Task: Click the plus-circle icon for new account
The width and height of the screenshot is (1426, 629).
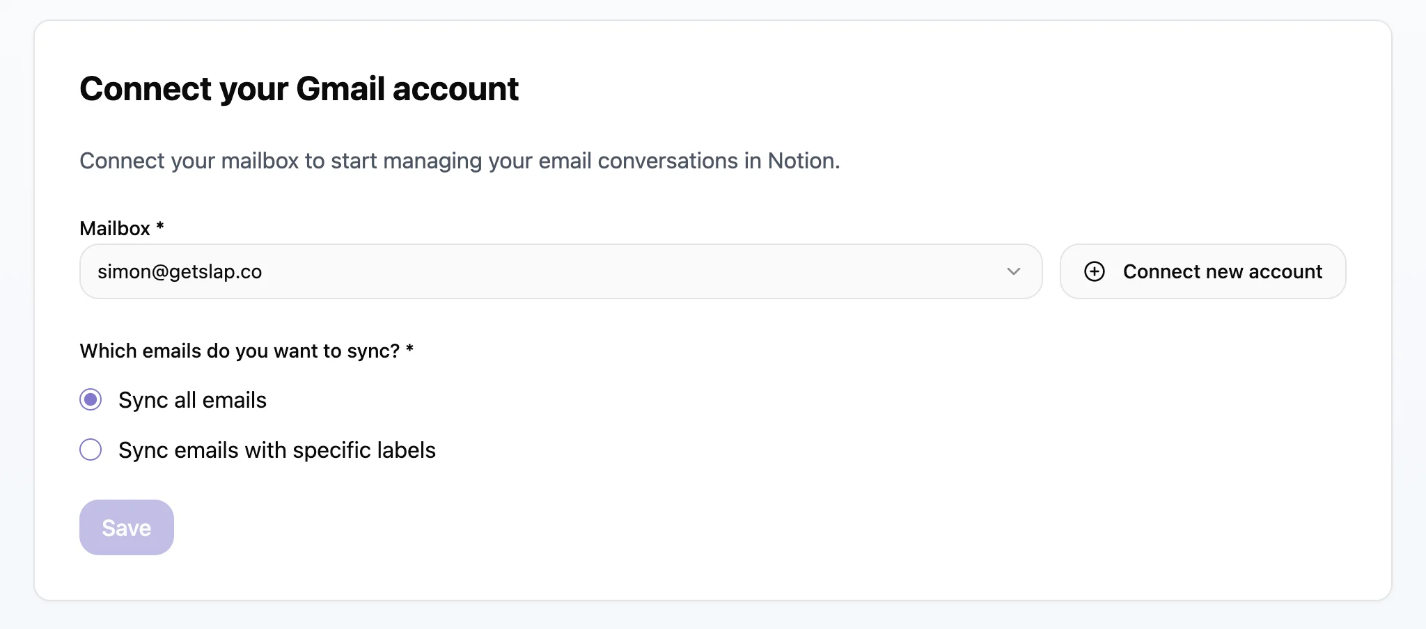Action: coord(1094,271)
